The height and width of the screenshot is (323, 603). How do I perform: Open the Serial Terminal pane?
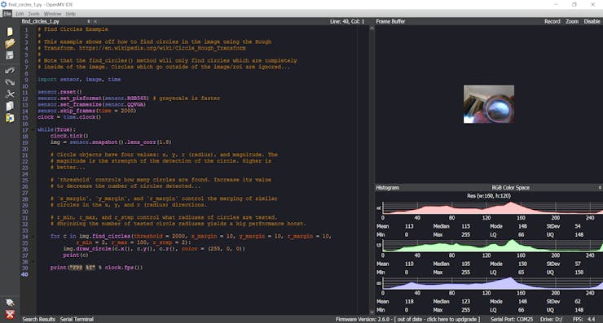pos(77,319)
